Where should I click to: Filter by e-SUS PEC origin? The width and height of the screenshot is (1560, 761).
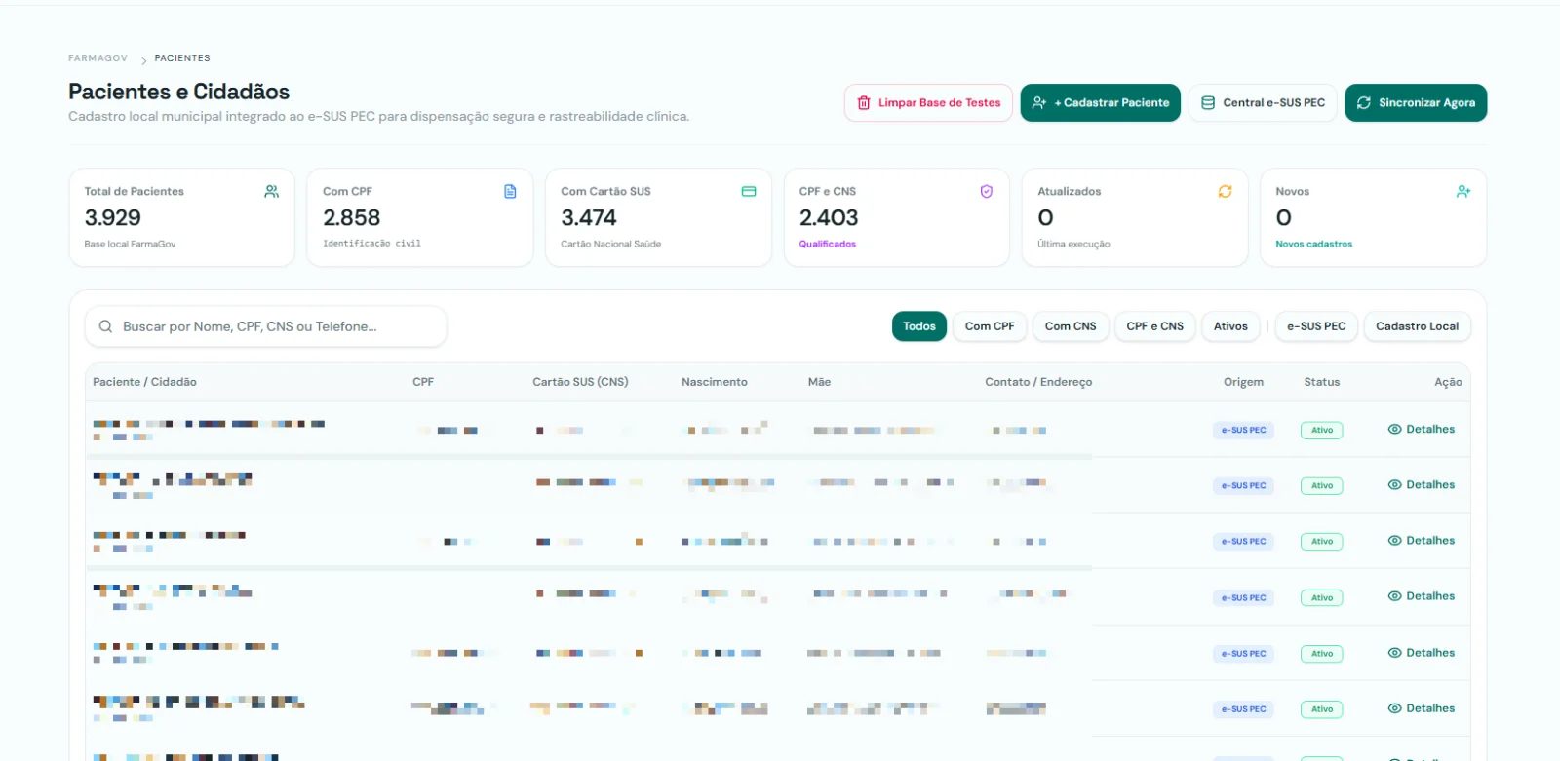click(1316, 326)
